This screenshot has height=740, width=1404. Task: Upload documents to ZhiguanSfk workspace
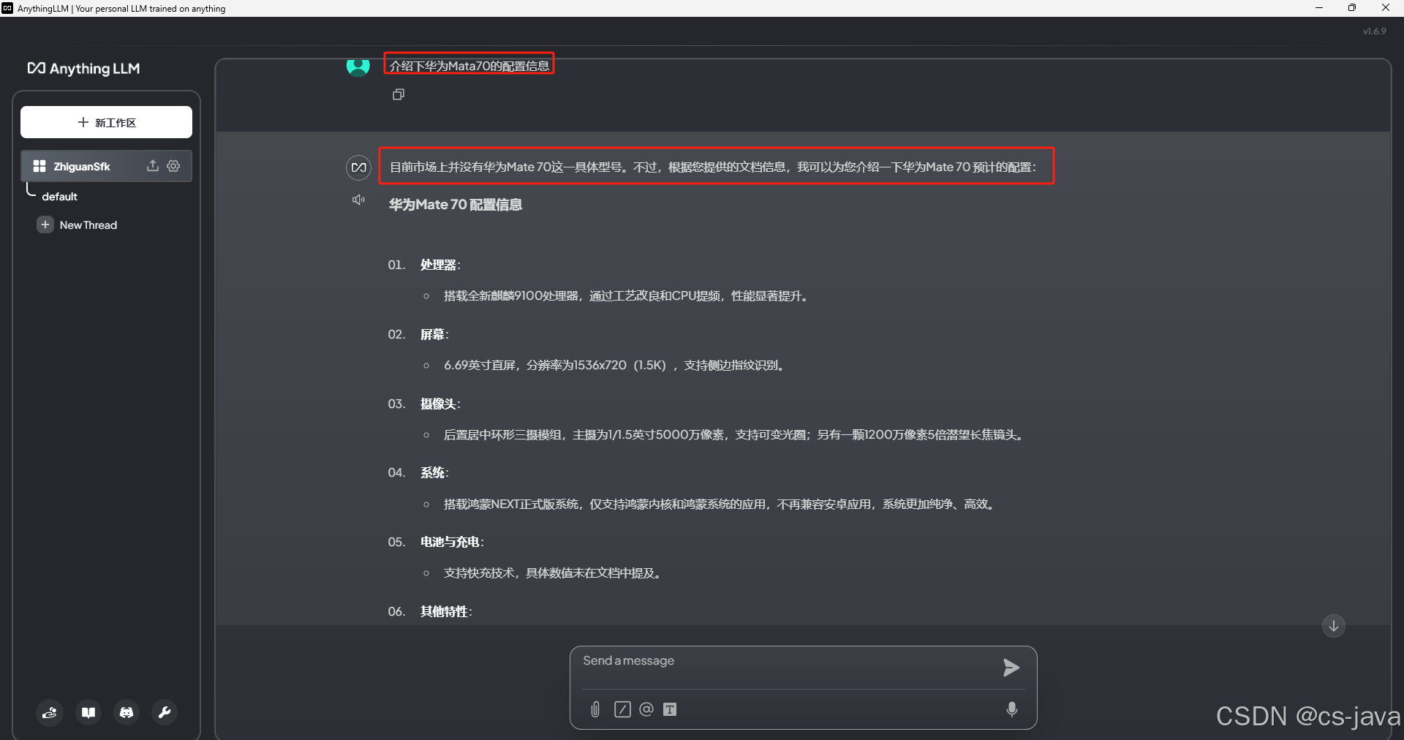(153, 166)
